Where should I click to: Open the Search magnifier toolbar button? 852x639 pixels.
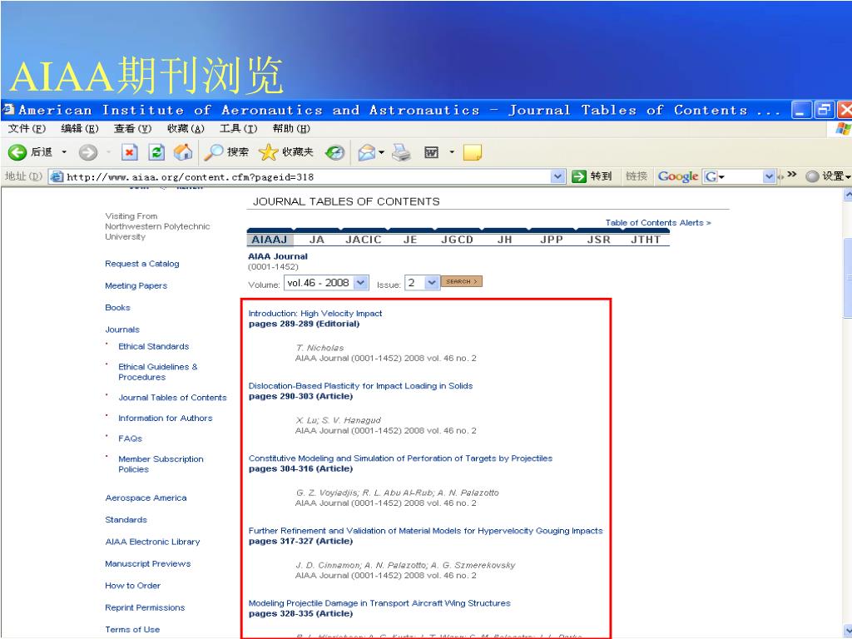point(226,153)
